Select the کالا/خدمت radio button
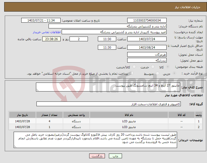 [134, 67]
